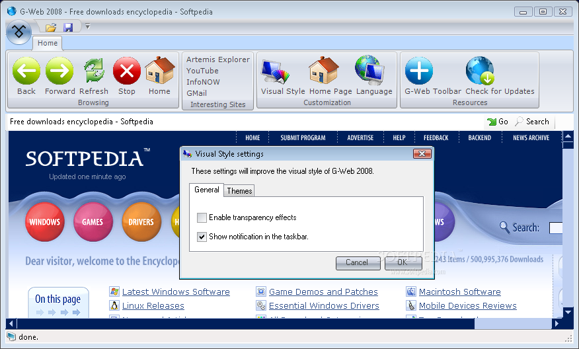579x349 pixels.
Task: Click the vertical scrollbar down arrow
Action: coord(568,313)
